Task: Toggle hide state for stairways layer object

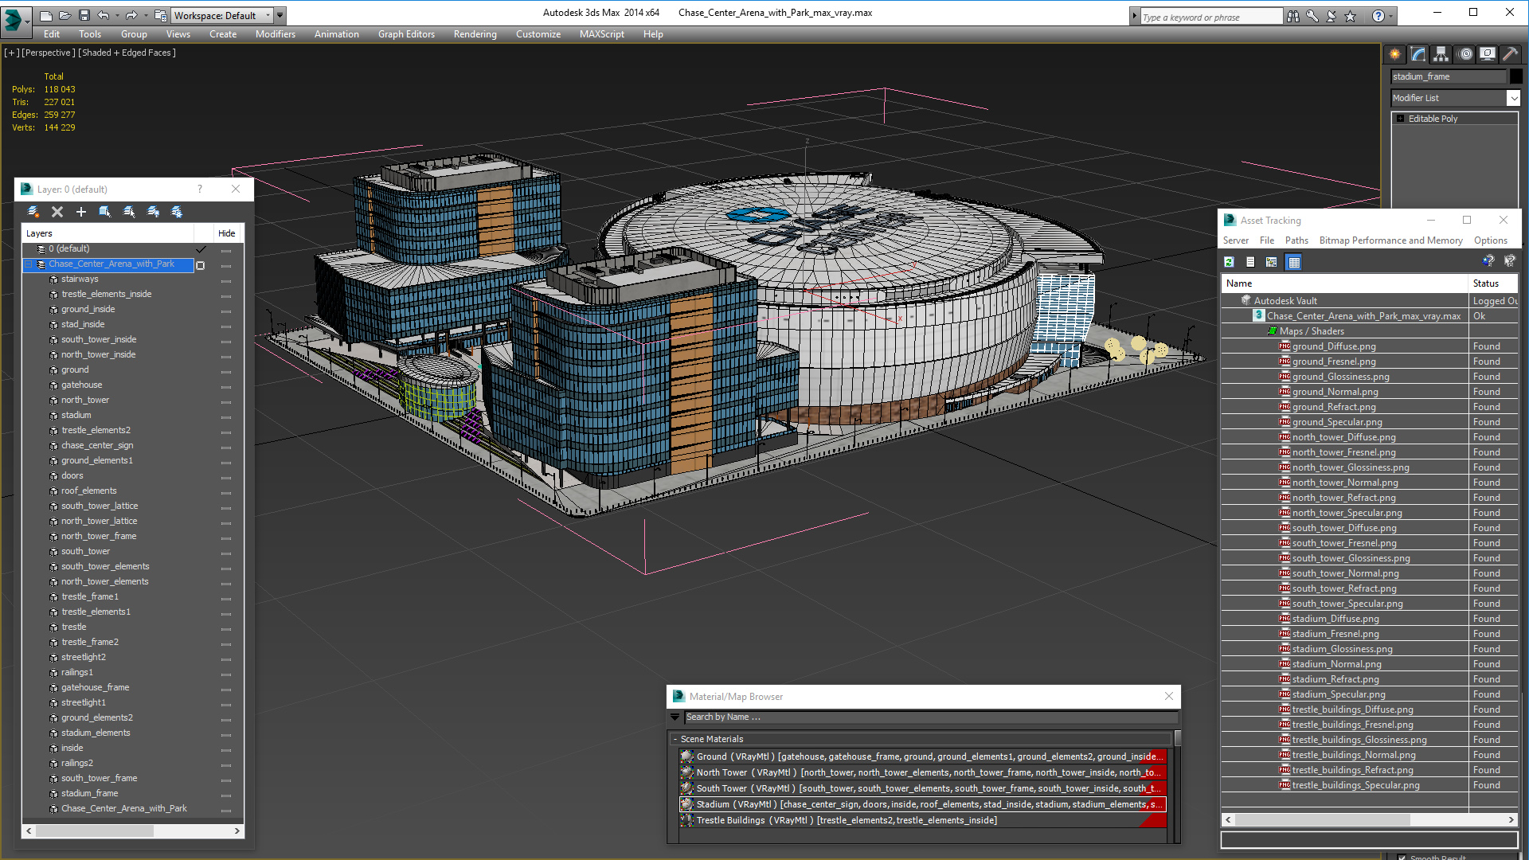Action: click(226, 280)
